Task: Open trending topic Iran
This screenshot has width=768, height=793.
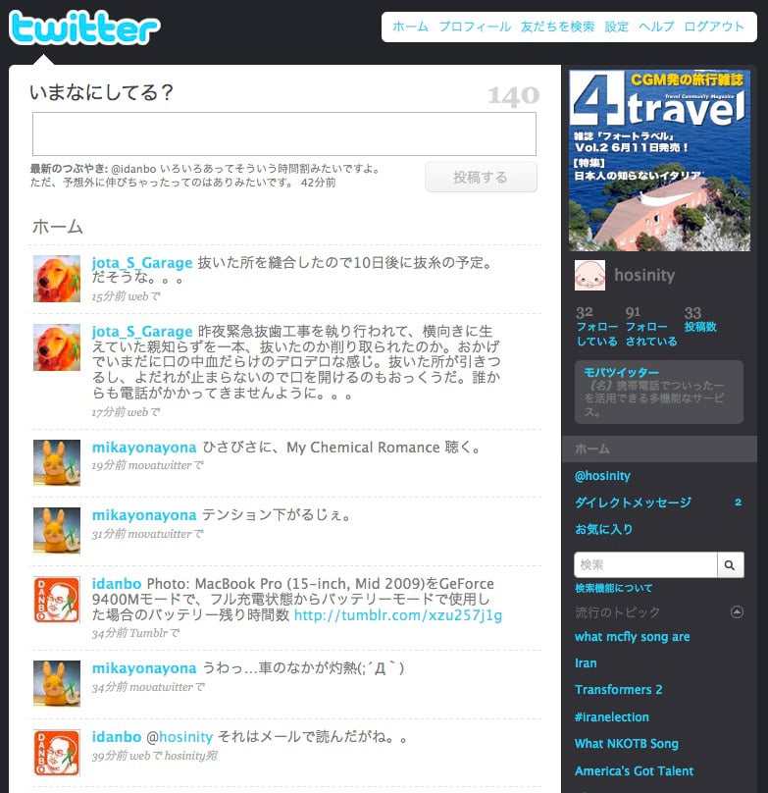Action: (x=586, y=663)
